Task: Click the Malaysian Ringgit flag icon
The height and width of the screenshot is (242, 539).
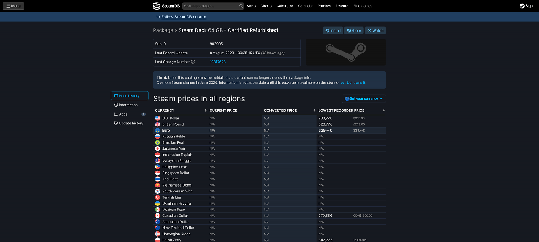Action: [157, 161]
